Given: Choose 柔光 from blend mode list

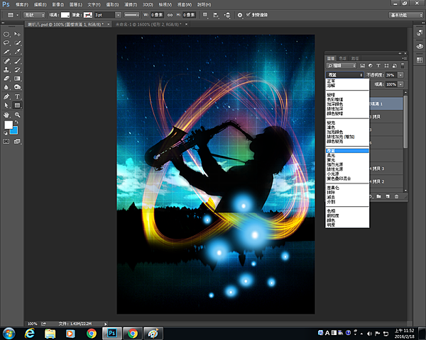Looking at the screenshot, I should tap(333, 156).
